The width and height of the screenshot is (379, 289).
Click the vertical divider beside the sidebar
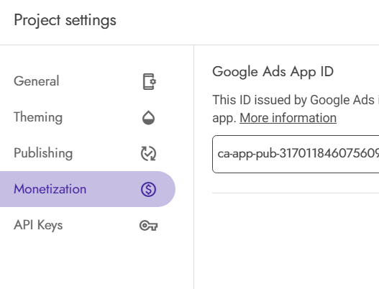[193, 167]
